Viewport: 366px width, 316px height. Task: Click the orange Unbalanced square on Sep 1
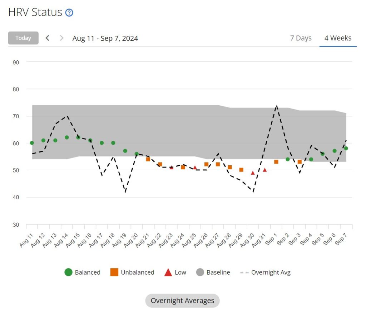[x=276, y=162]
